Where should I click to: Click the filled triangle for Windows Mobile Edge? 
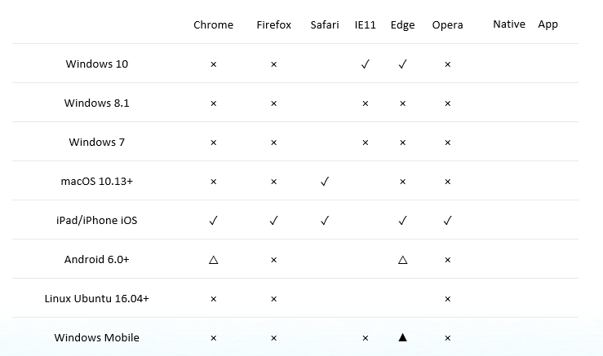coord(402,337)
